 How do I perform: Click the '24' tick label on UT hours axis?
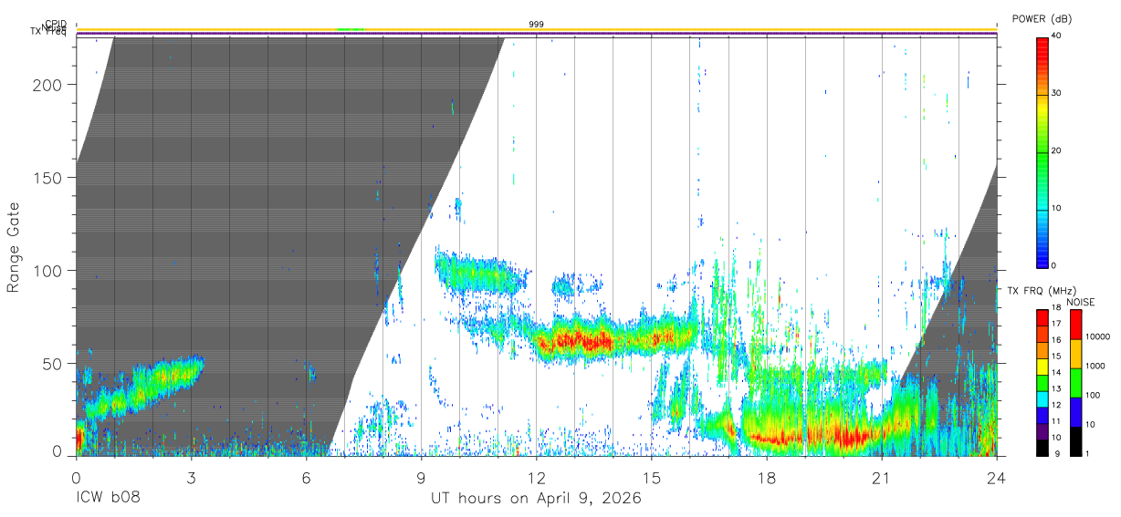[997, 478]
